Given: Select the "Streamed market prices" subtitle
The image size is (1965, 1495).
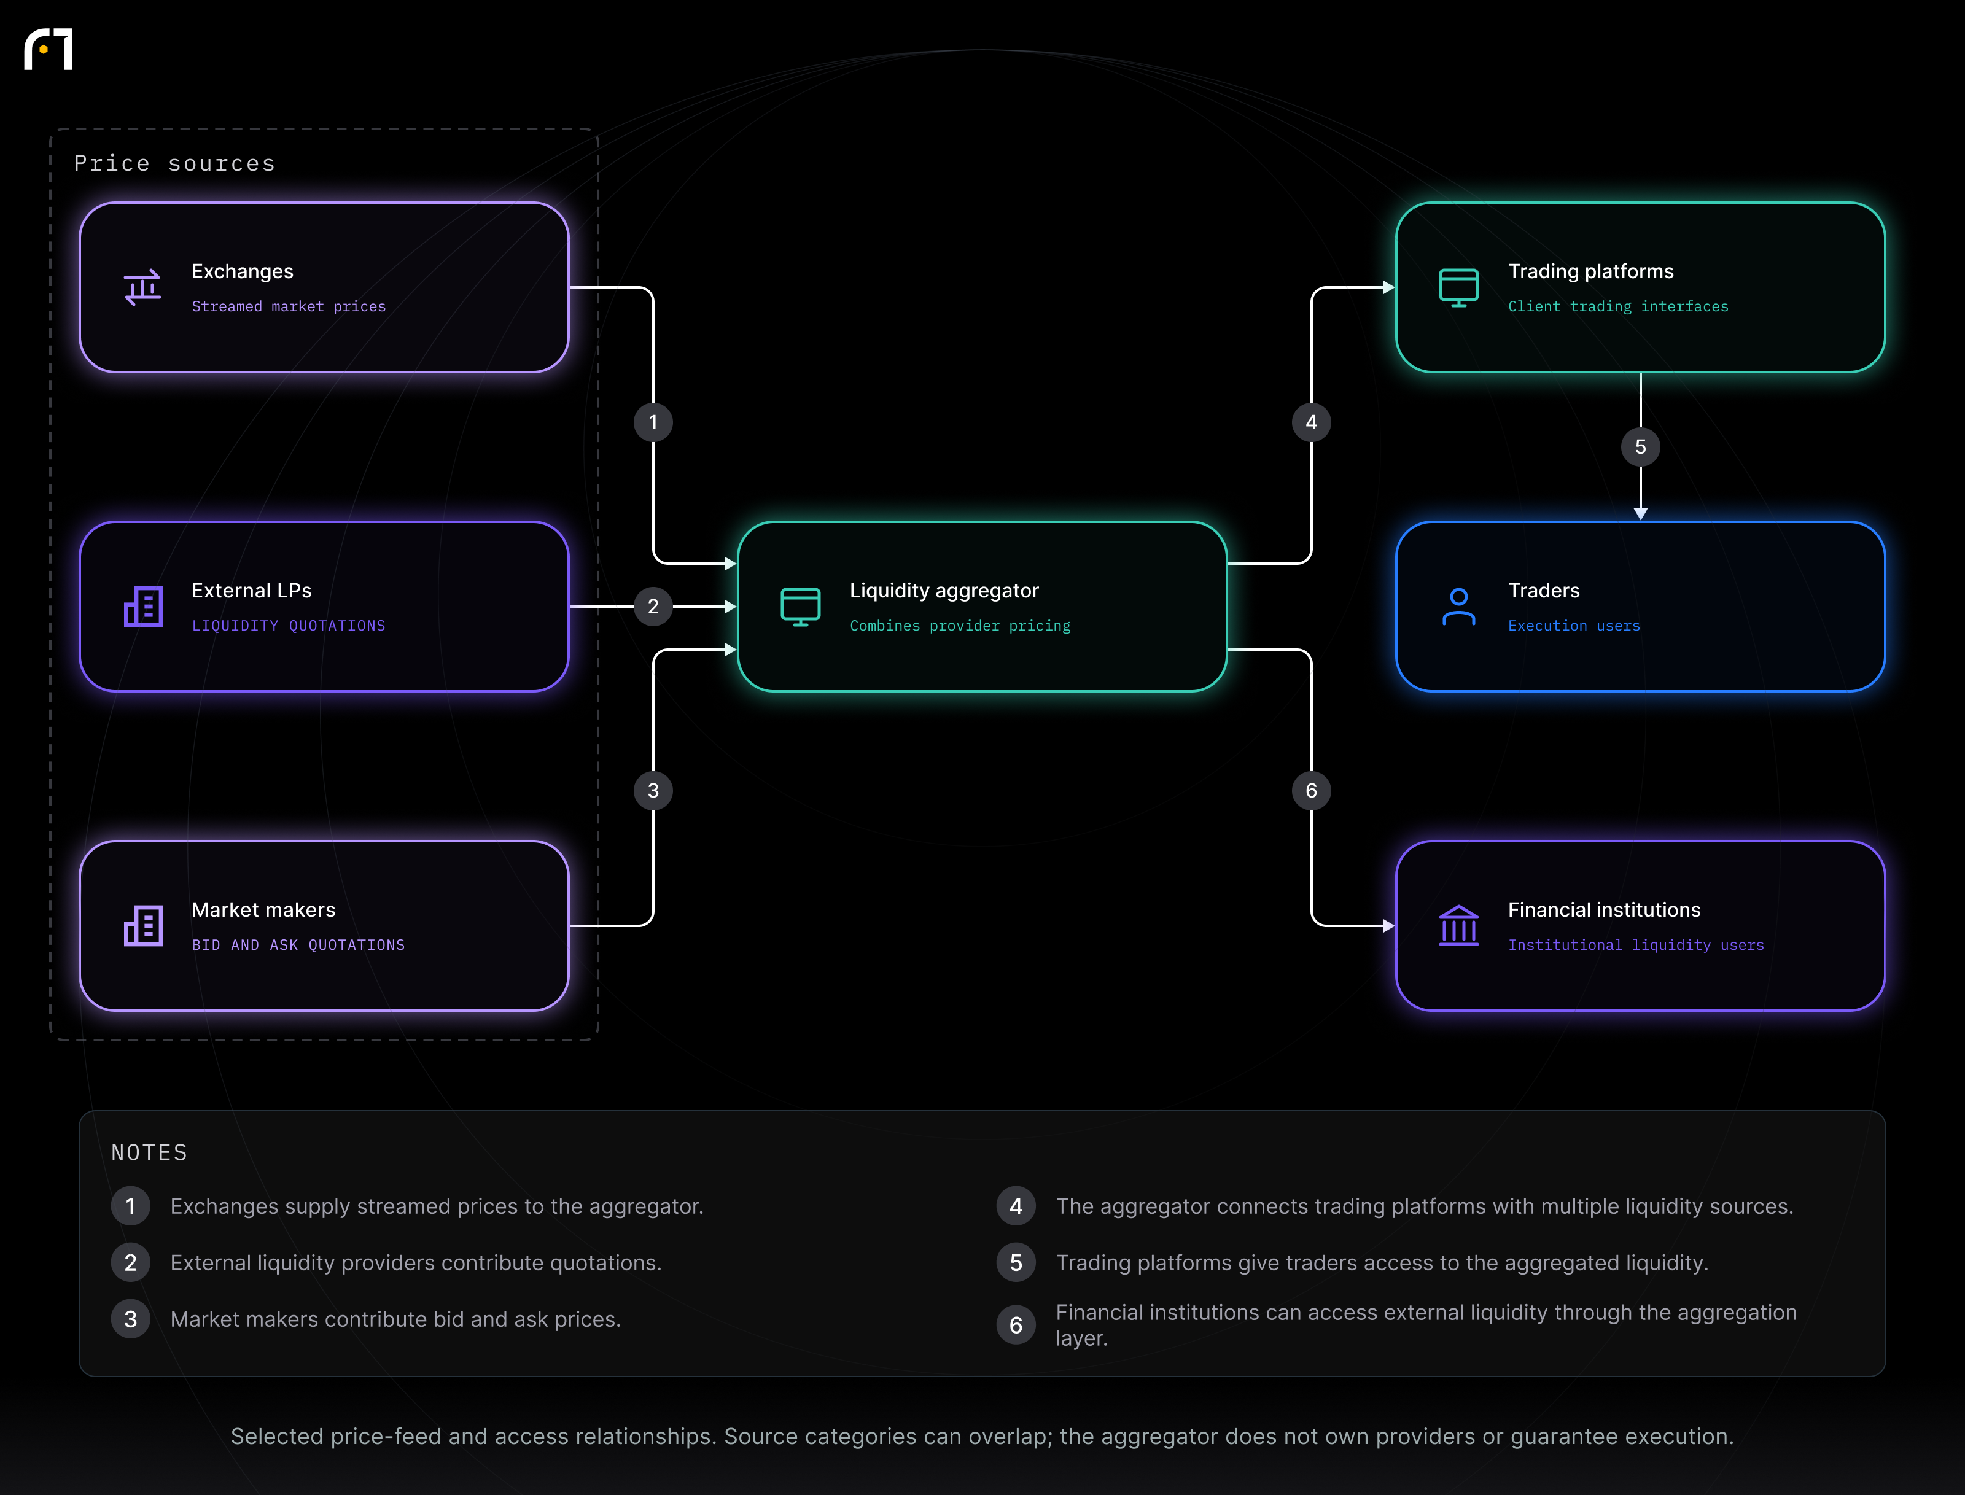Looking at the screenshot, I should click(289, 306).
